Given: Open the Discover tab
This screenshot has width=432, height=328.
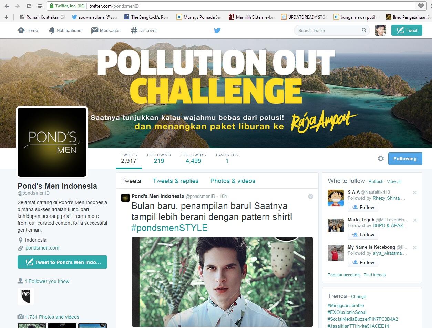Looking at the screenshot, I should click(x=144, y=30).
